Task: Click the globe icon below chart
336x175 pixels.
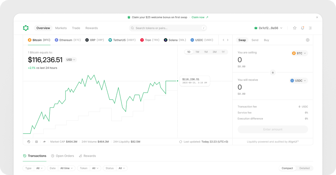Action: point(36,142)
